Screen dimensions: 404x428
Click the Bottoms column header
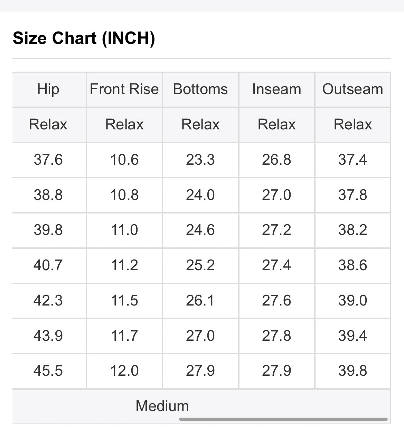[200, 89]
